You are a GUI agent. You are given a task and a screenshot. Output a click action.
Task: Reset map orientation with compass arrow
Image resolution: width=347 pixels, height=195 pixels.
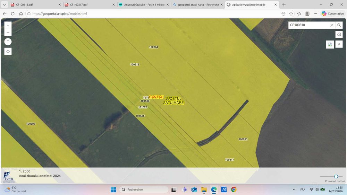[8, 42]
